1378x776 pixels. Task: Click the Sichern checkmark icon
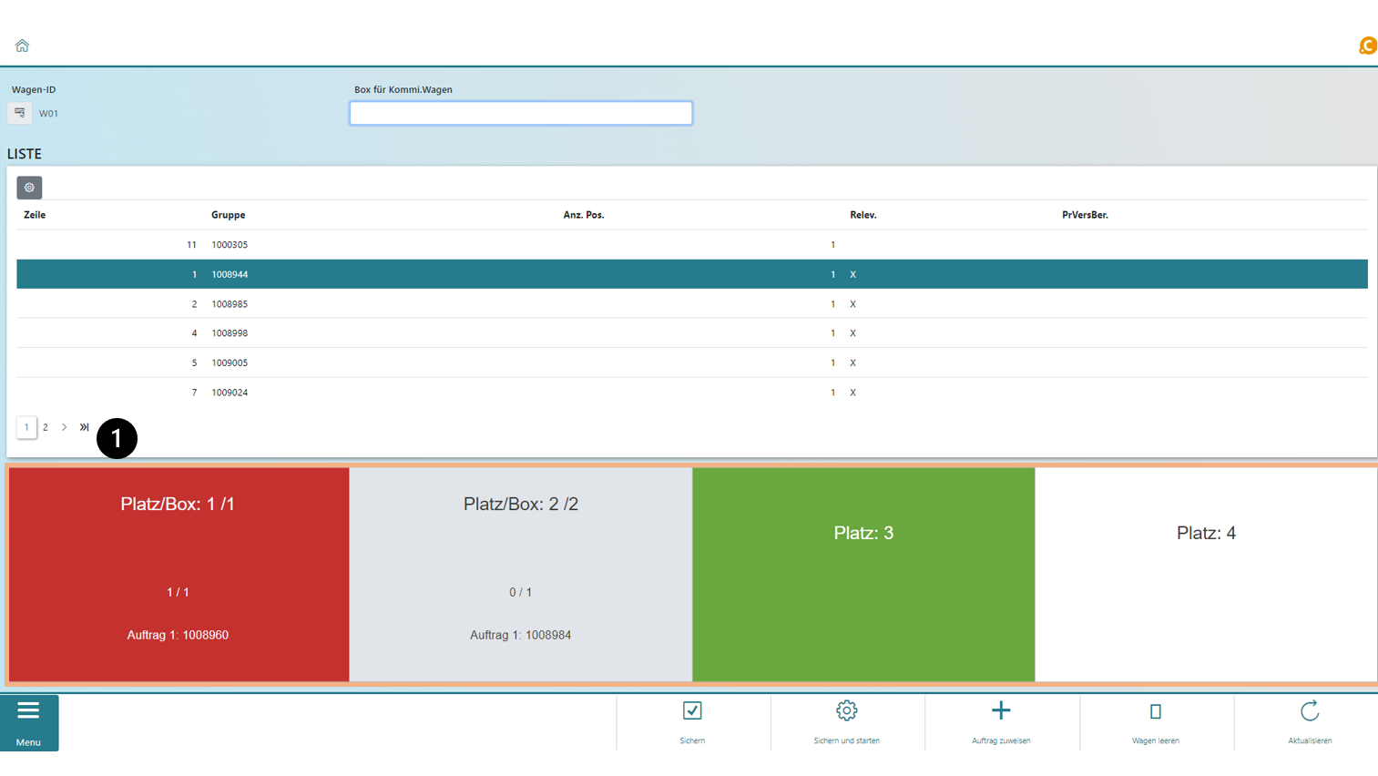pyautogui.click(x=692, y=711)
